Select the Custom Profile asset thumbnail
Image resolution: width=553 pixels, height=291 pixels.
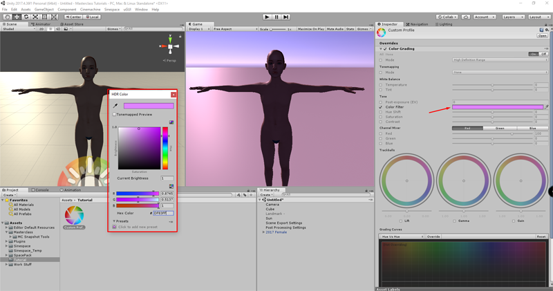(74, 215)
